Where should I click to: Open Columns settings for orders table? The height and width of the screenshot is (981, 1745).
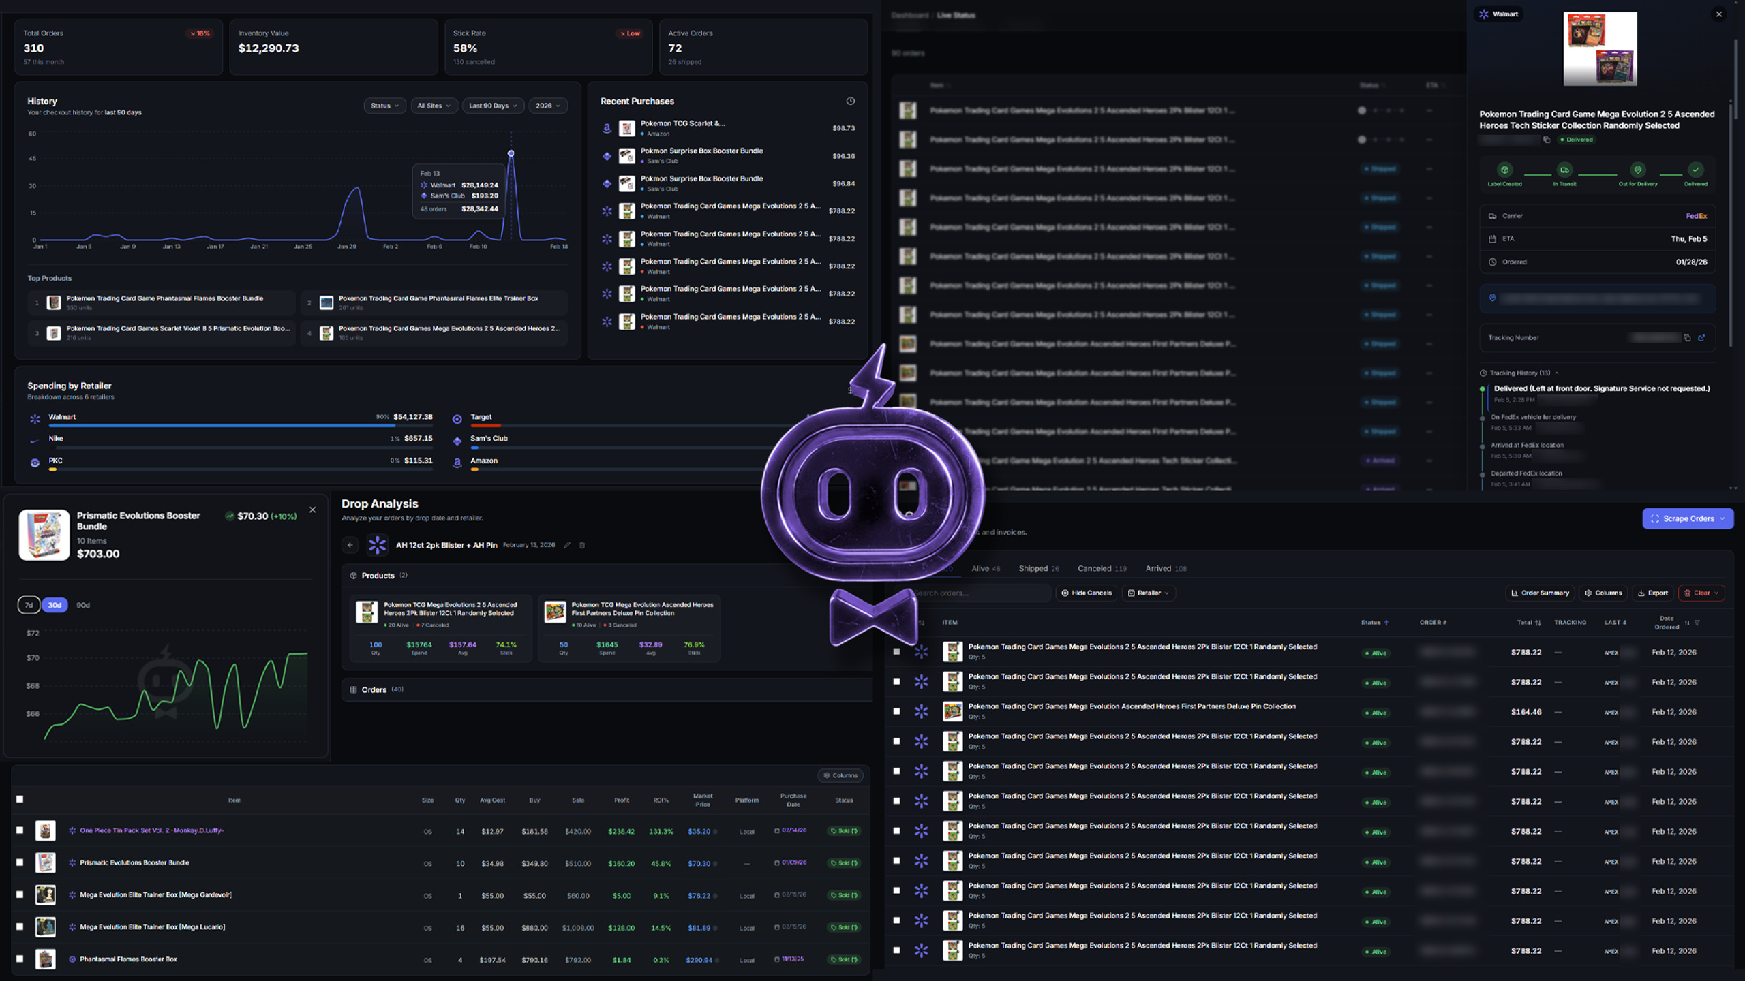tap(1603, 593)
